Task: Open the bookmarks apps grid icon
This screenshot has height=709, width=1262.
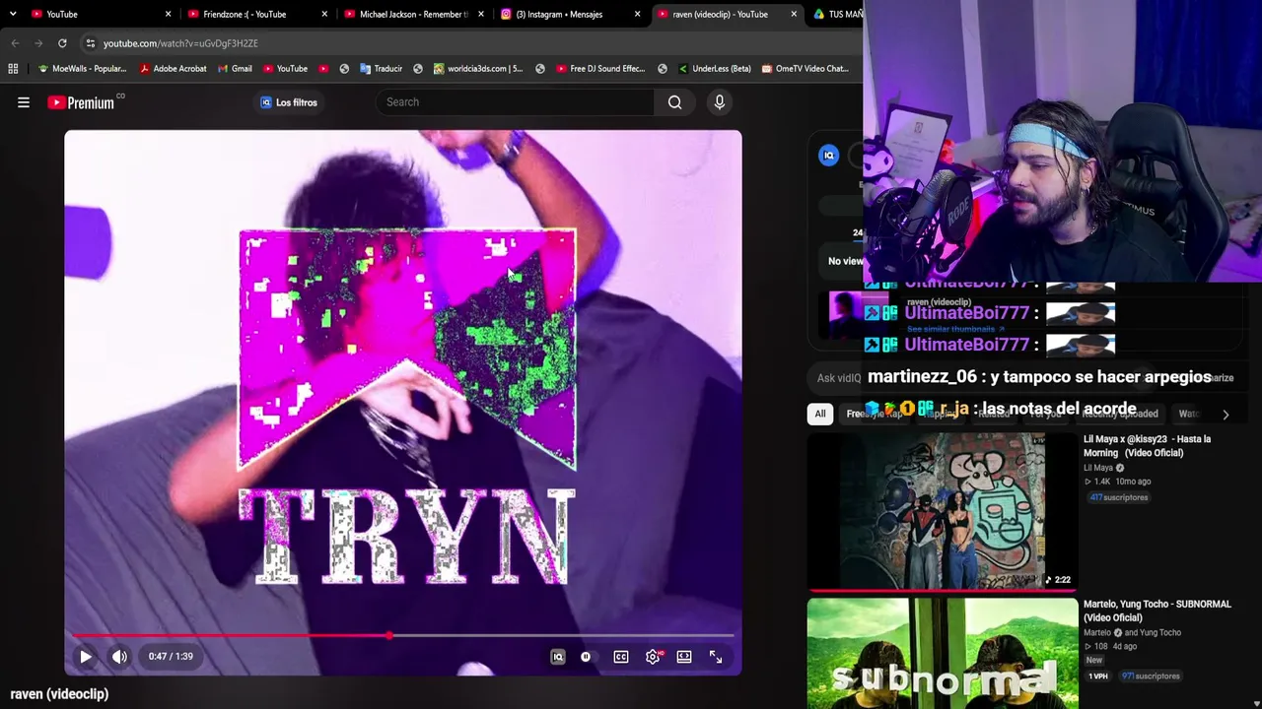Action: pos(13,69)
